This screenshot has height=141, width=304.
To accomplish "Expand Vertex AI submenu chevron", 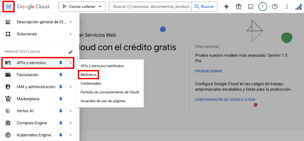I will tap(71, 111).
